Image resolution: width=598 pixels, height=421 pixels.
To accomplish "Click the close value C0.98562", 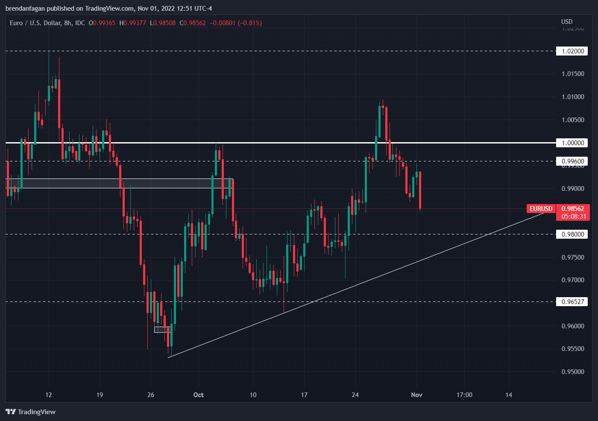I will click(193, 23).
